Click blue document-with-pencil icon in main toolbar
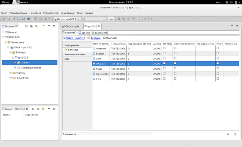The image size is (242, 147). [x=24, y=19]
